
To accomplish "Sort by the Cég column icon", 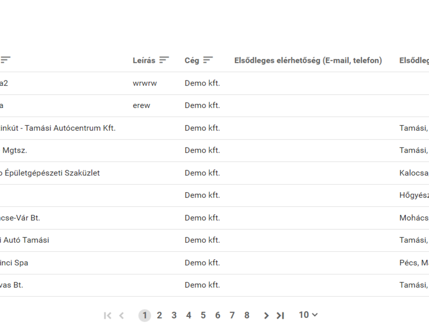I will point(208,60).
